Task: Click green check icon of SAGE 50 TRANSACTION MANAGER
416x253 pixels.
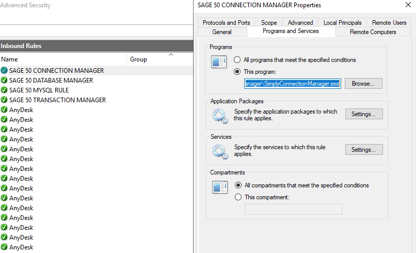Action: (4, 100)
